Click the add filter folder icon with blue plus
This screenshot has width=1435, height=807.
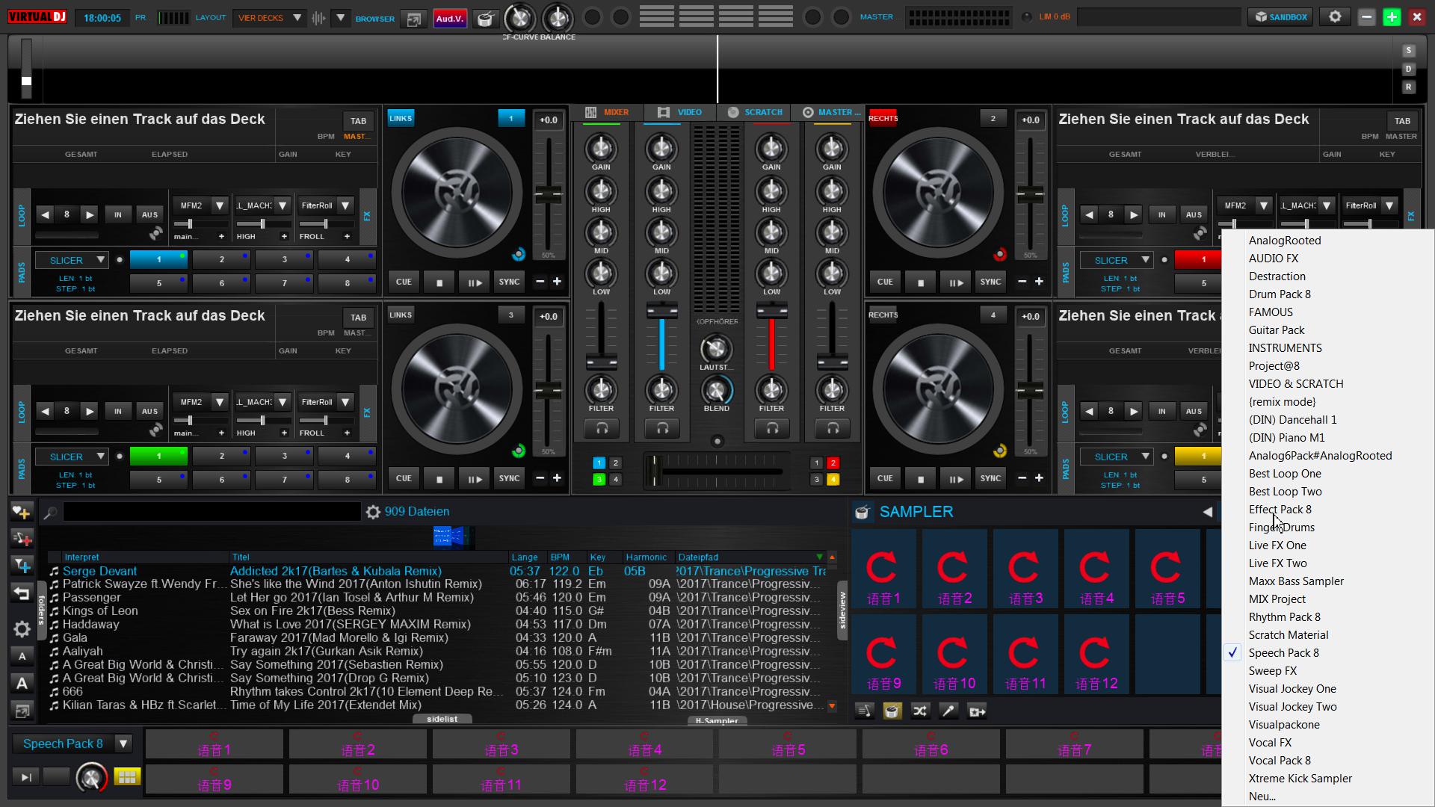(x=22, y=566)
